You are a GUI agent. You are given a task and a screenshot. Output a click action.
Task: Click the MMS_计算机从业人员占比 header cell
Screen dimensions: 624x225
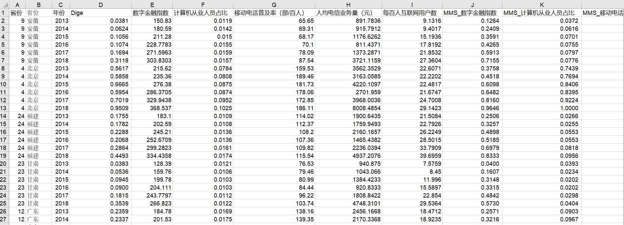point(542,13)
